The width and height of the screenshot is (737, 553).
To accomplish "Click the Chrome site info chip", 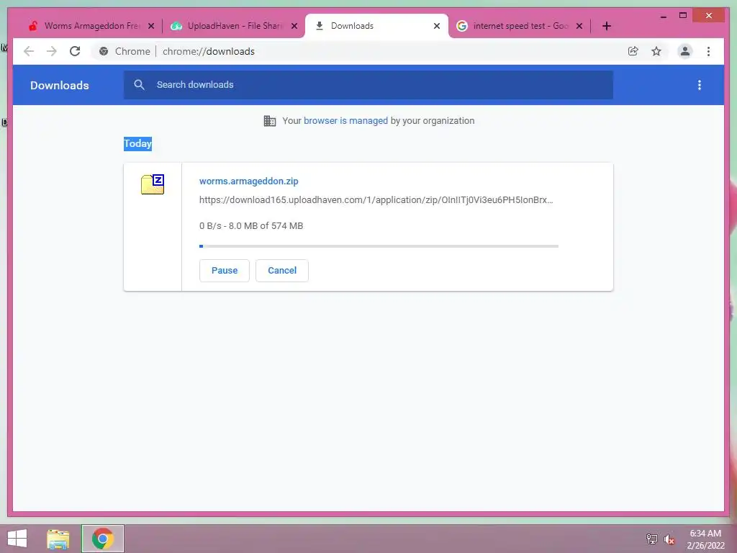I will click(x=125, y=51).
